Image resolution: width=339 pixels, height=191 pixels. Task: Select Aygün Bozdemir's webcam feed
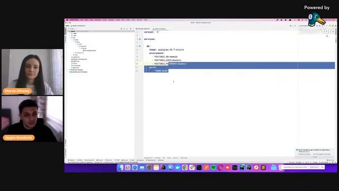click(32, 119)
